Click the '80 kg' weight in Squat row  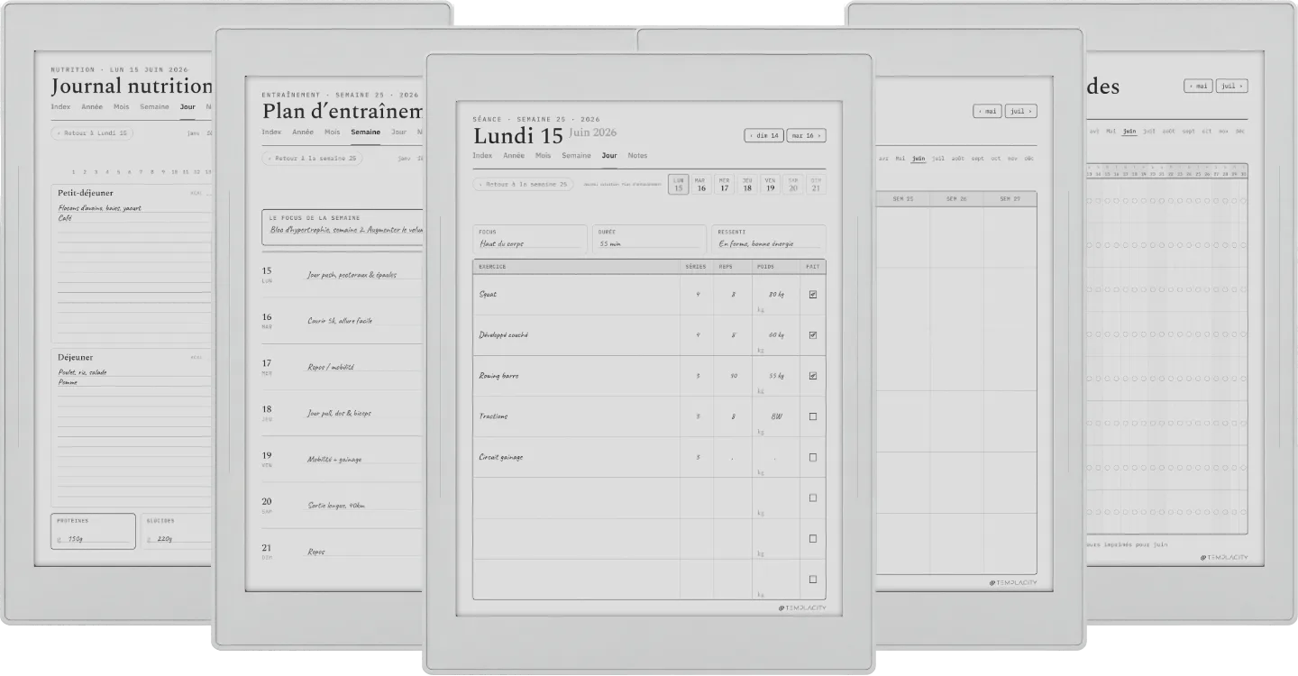click(775, 295)
